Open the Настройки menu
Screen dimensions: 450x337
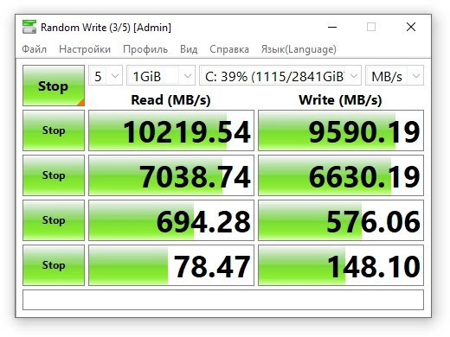(x=85, y=49)
